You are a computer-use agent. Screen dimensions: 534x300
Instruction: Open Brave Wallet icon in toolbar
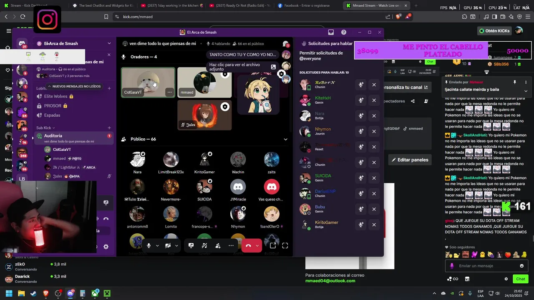[x=503, y=17]
